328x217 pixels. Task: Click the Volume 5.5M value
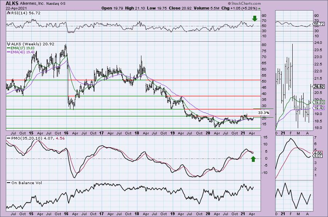[206, 8]
